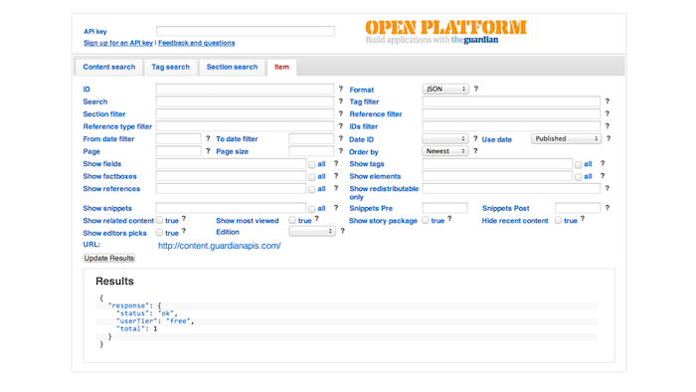Click the help icon beside Hide recent content
Image resolution: width=696 pixels, height=392 pixels.
[583, 219]
